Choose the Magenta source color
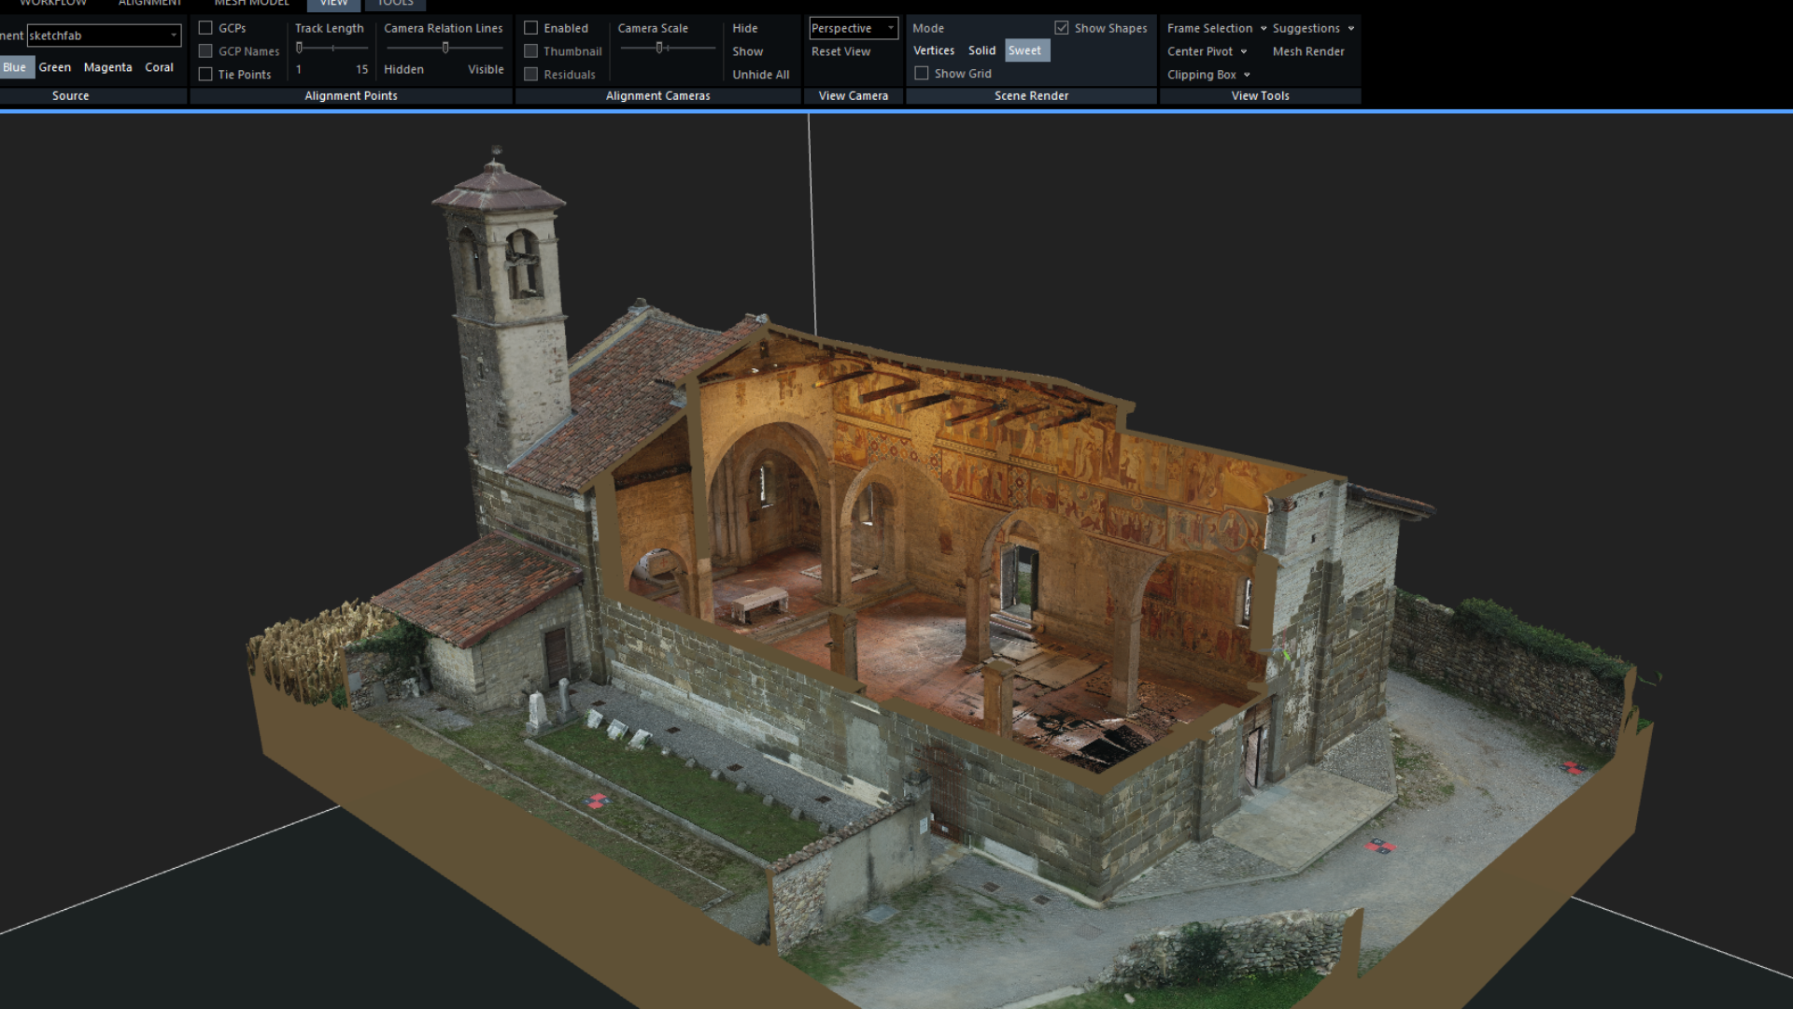The height and width of the screenshot is (1009, 1793). click(x=107, y=67)
